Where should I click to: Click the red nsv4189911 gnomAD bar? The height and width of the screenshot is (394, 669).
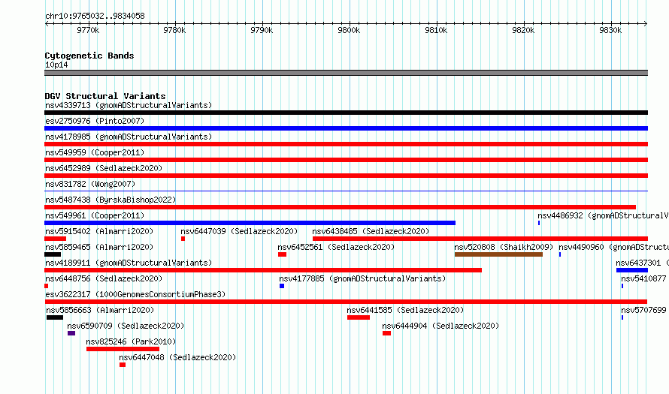click(x=263, y=270)
